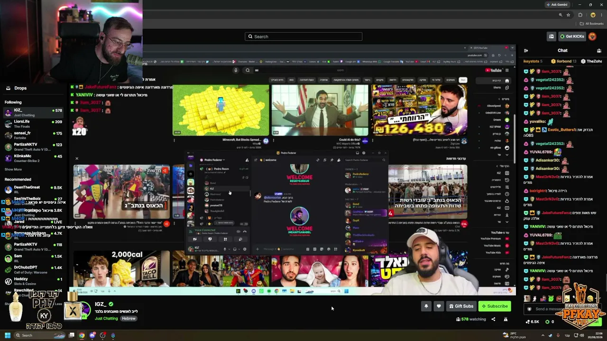
Task: Click the volume speaker icon in system tray
Action: tap(582, 335)
